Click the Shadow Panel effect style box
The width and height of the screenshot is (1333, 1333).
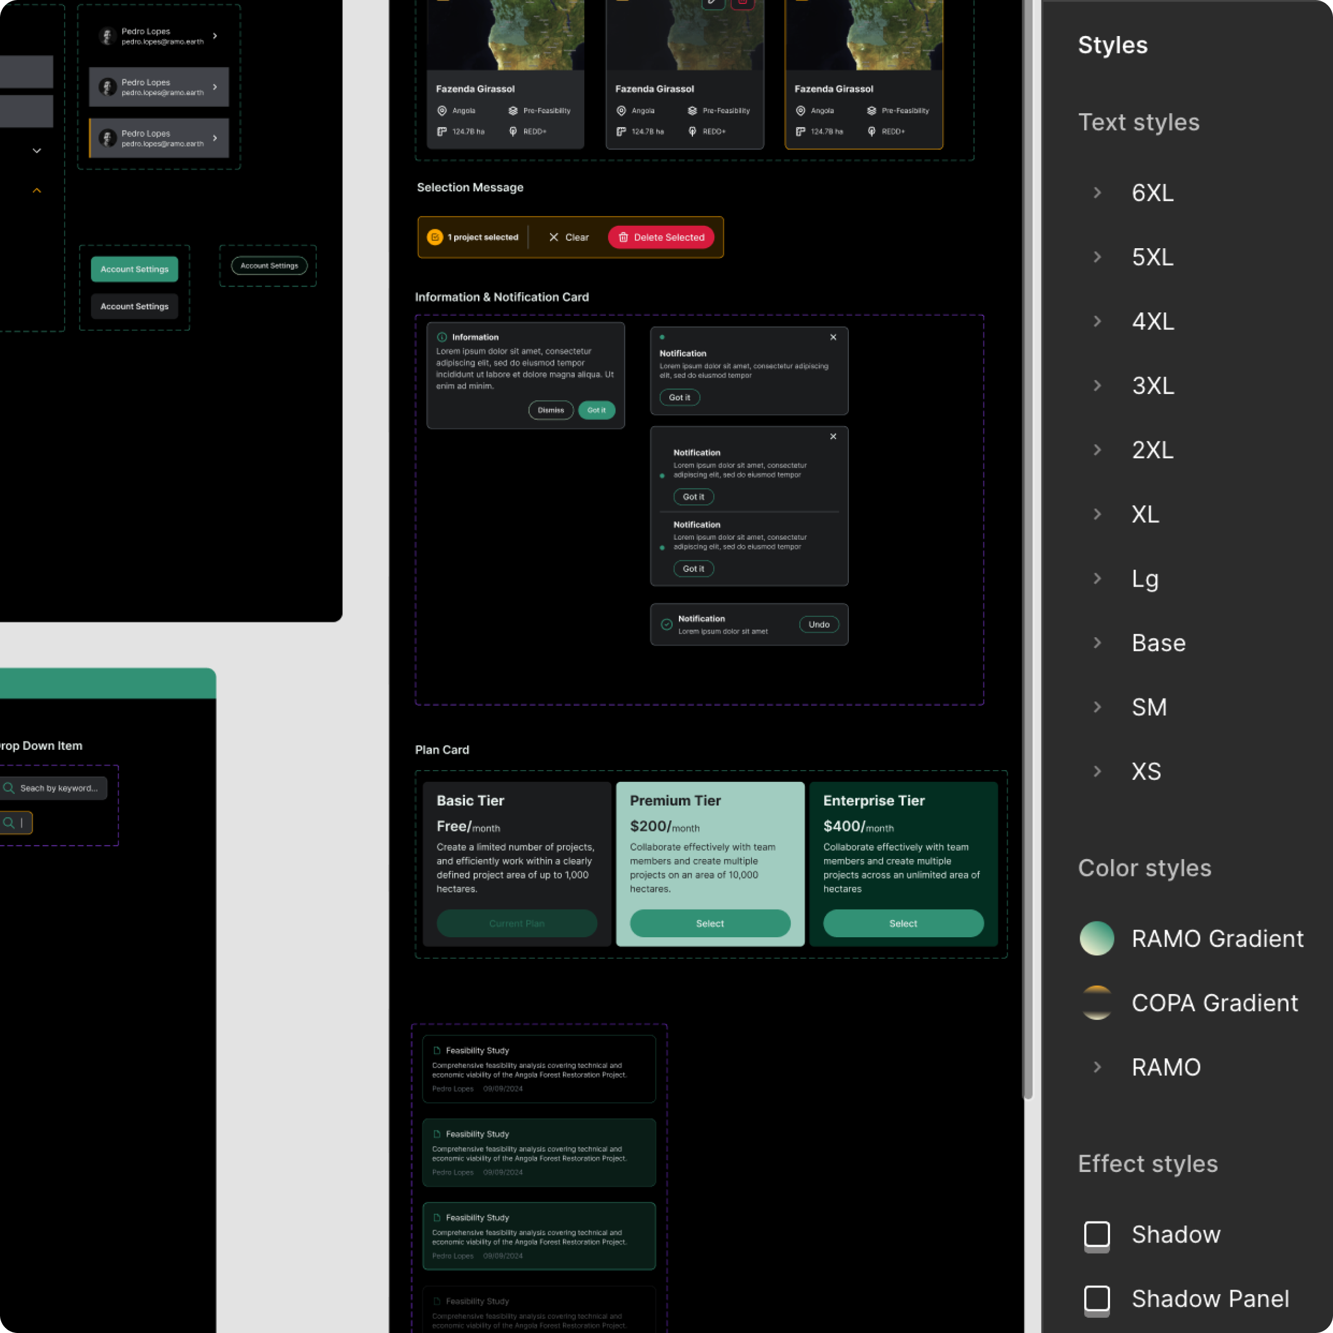click(1097, 1299)
